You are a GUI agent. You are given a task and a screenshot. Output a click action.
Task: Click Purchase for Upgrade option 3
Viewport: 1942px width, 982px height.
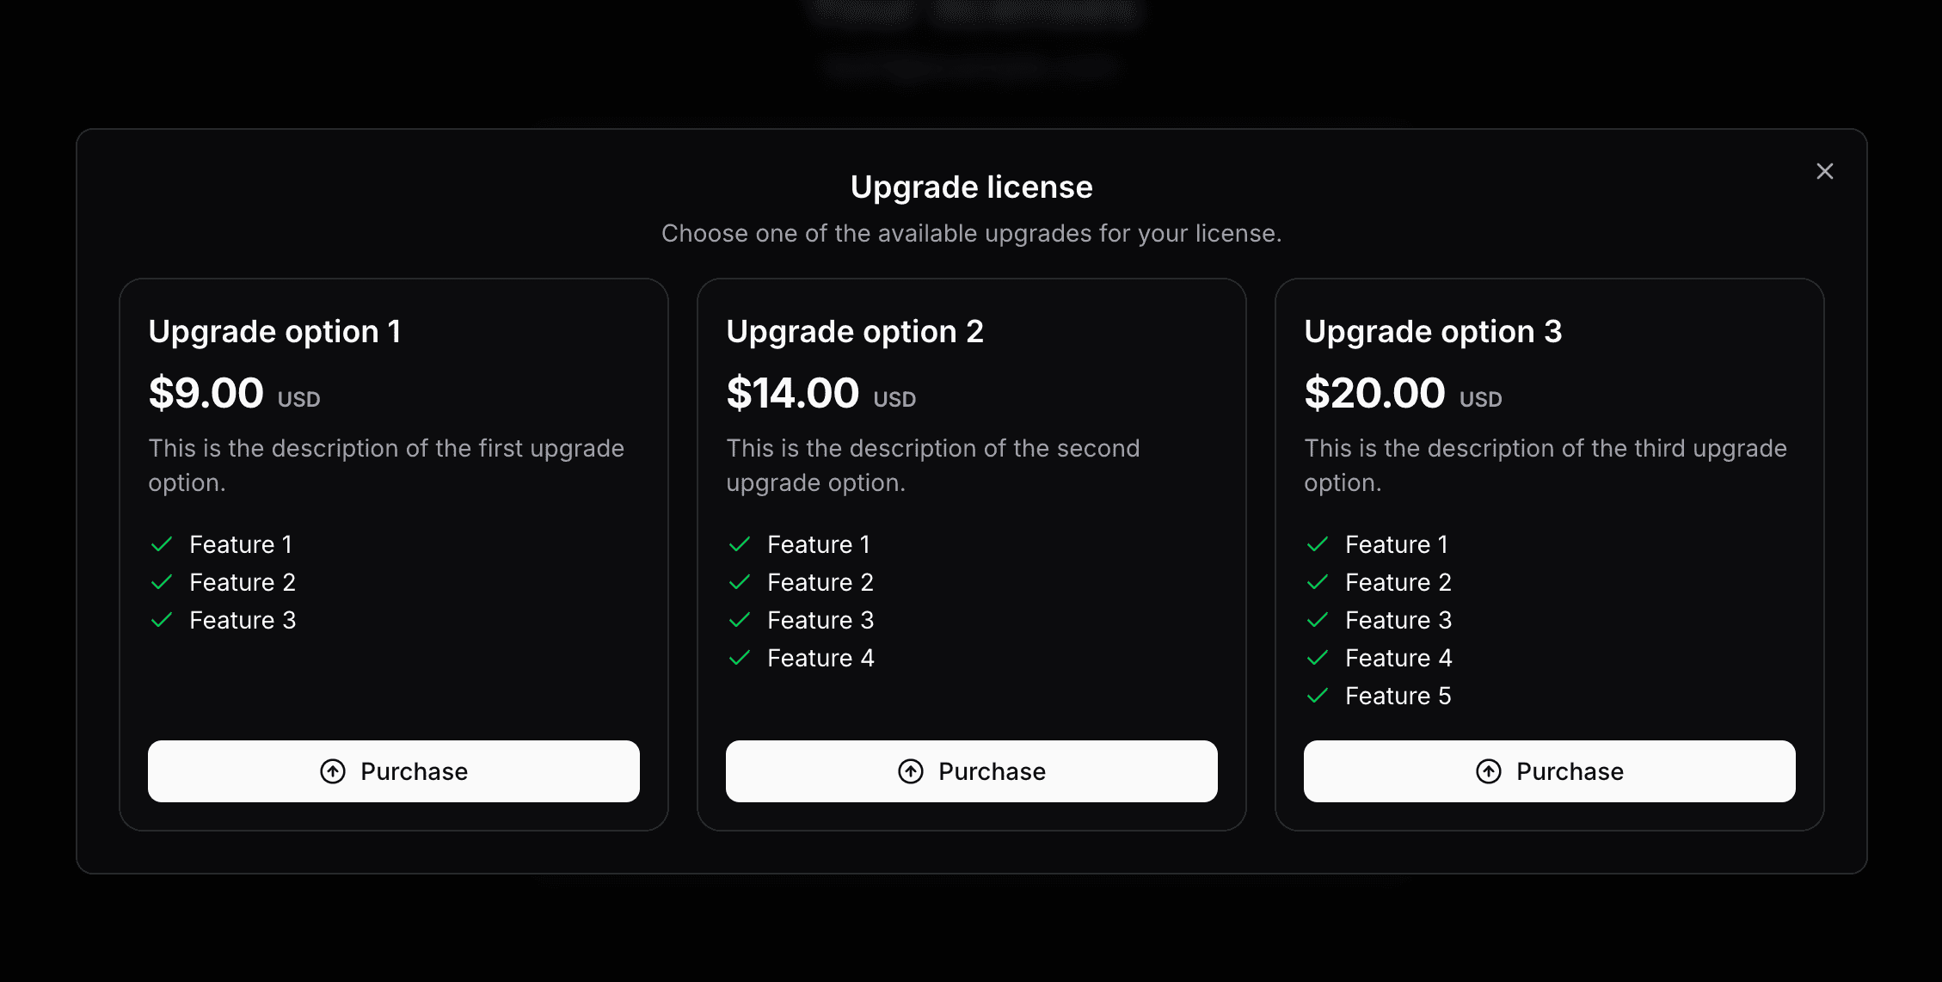pos(1550,771)
